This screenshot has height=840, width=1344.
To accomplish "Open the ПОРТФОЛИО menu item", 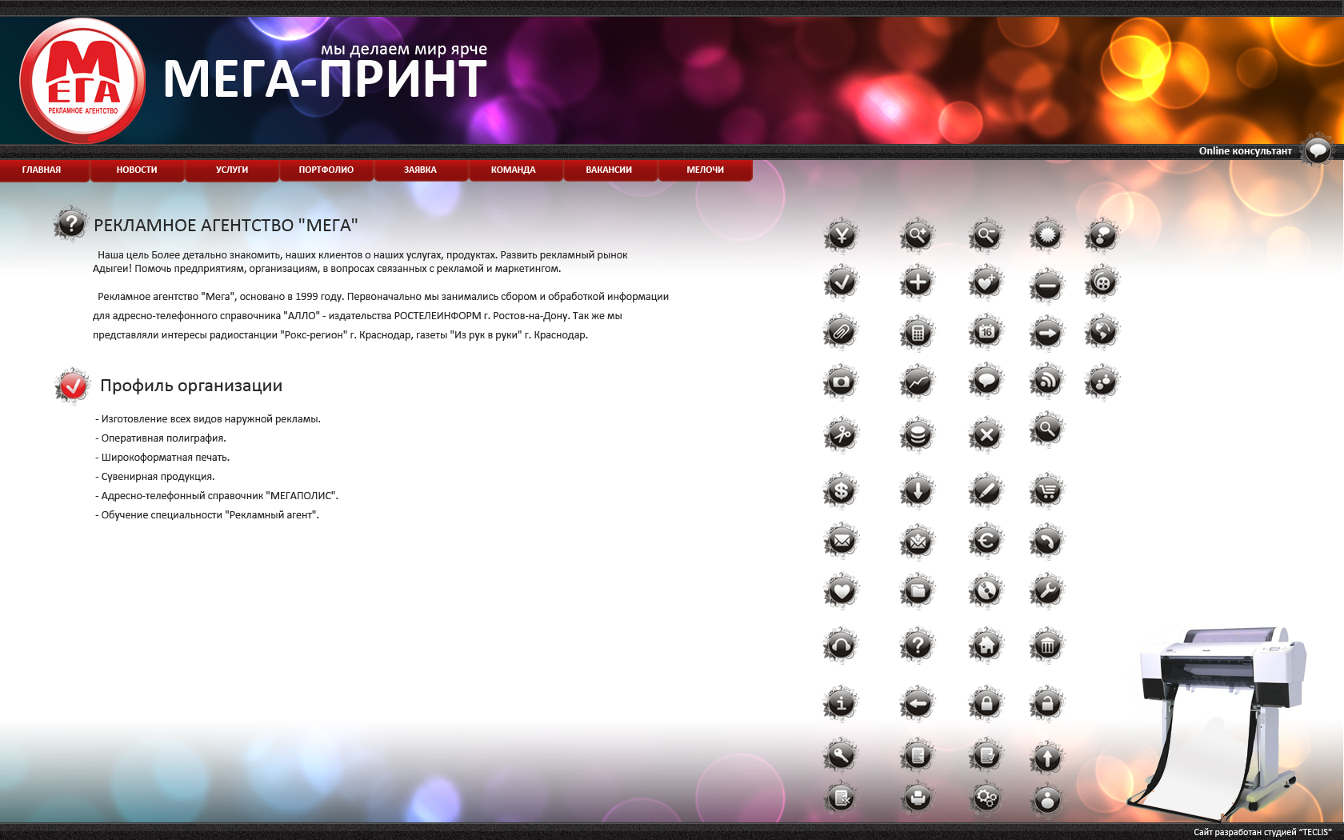I will (x=325, y=170).
